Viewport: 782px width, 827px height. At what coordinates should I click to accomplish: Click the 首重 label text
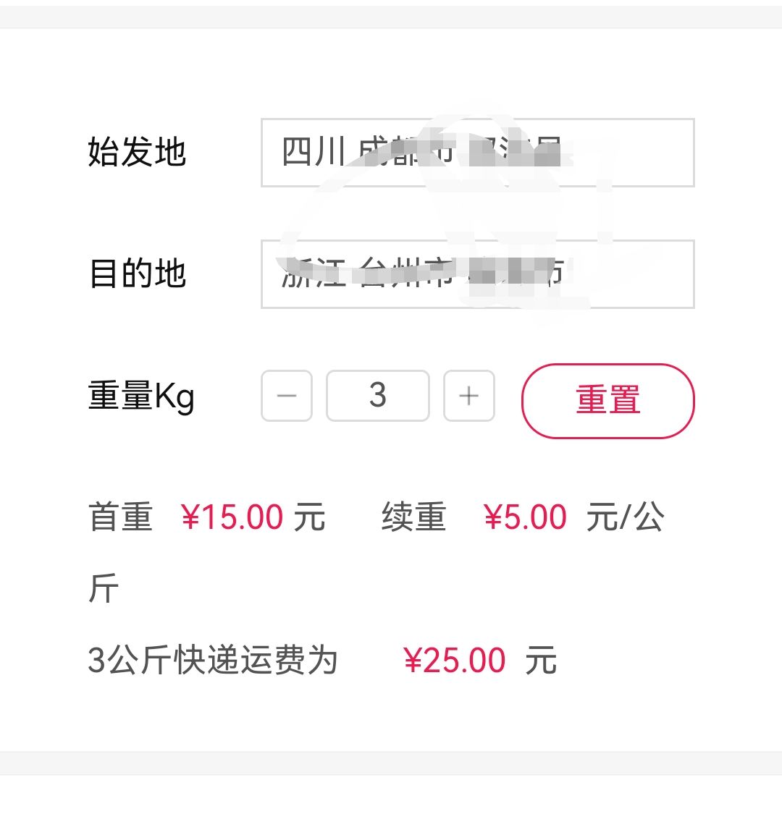(120, 517)
